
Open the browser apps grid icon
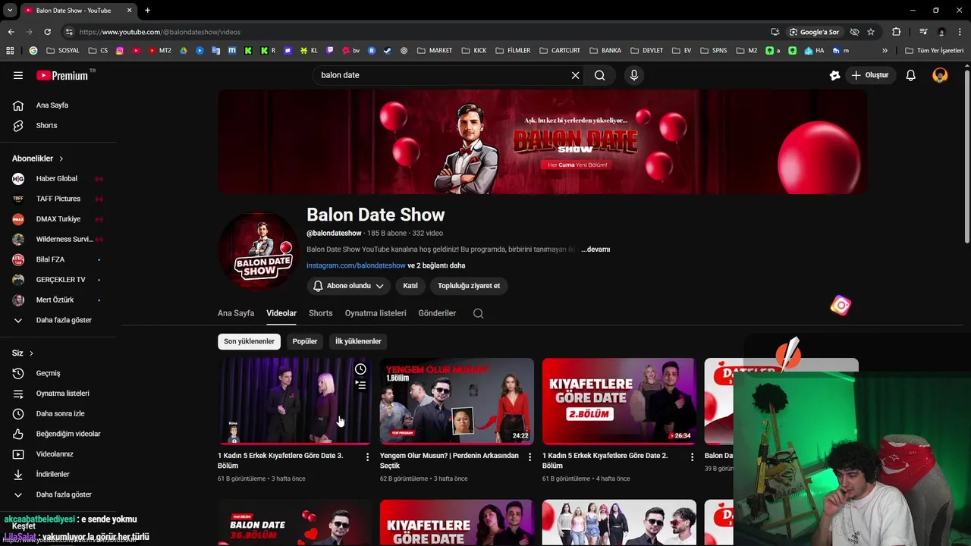tap(10, 51)
